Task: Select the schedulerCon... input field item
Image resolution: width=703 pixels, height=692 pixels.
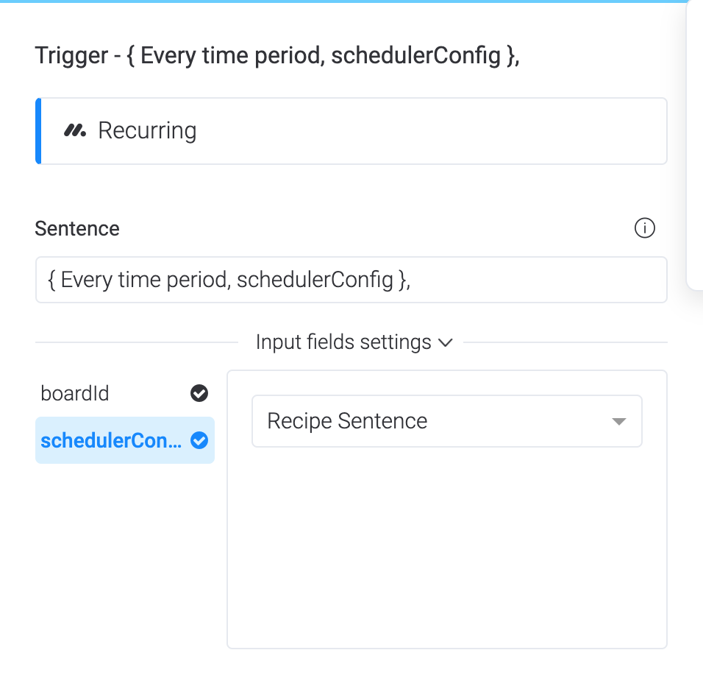Action: [124, 440]
